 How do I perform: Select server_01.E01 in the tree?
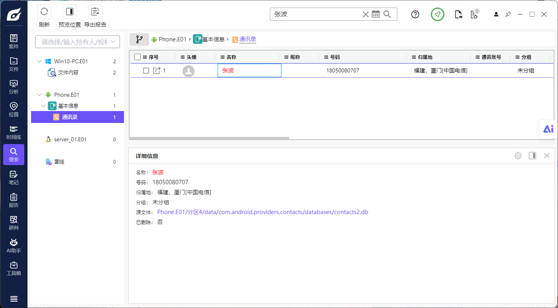70,139
